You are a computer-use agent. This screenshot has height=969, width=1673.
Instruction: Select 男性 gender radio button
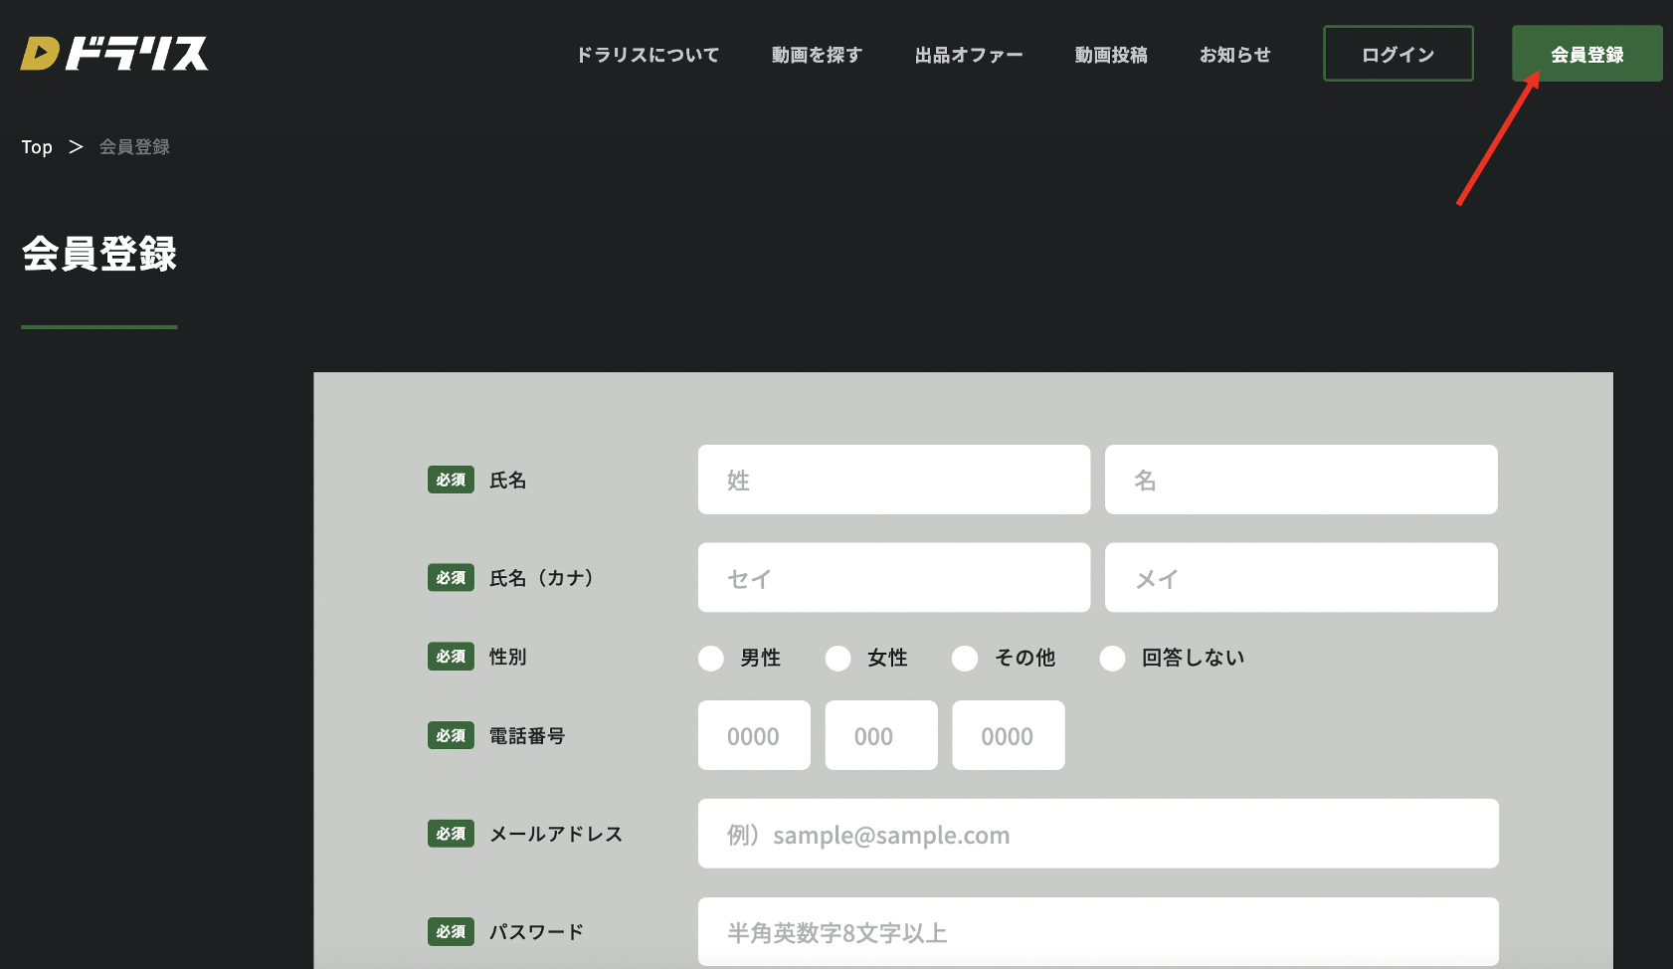(711, 659)
